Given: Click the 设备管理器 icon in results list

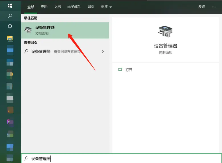Looking at the screenshot, I should (28, 30).
